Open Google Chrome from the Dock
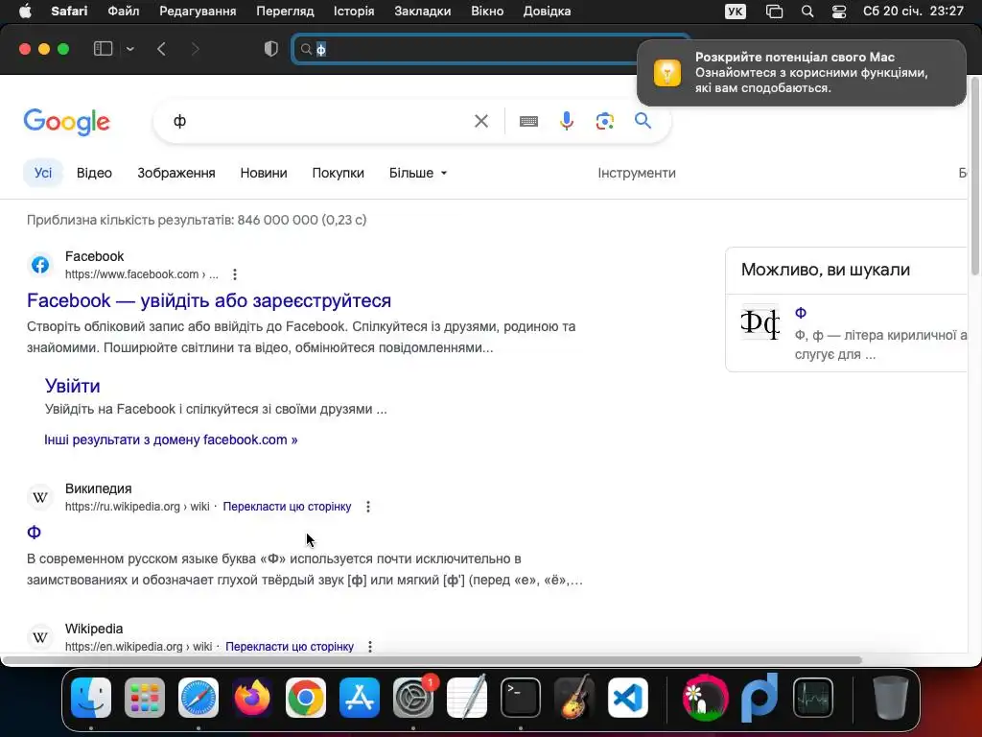This screenshot has height=737, width=982. pyautogui.click(x=306, y=698)
